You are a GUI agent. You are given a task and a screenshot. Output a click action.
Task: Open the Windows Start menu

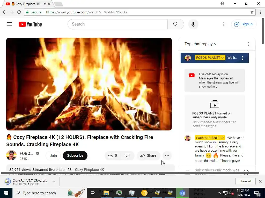pyautogui.click(x=6, y=193)
